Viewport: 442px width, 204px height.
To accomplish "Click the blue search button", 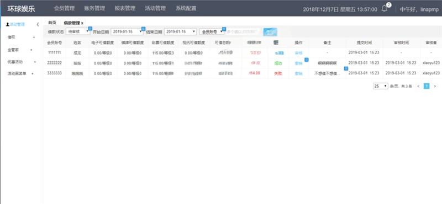I will coord(270,32).
